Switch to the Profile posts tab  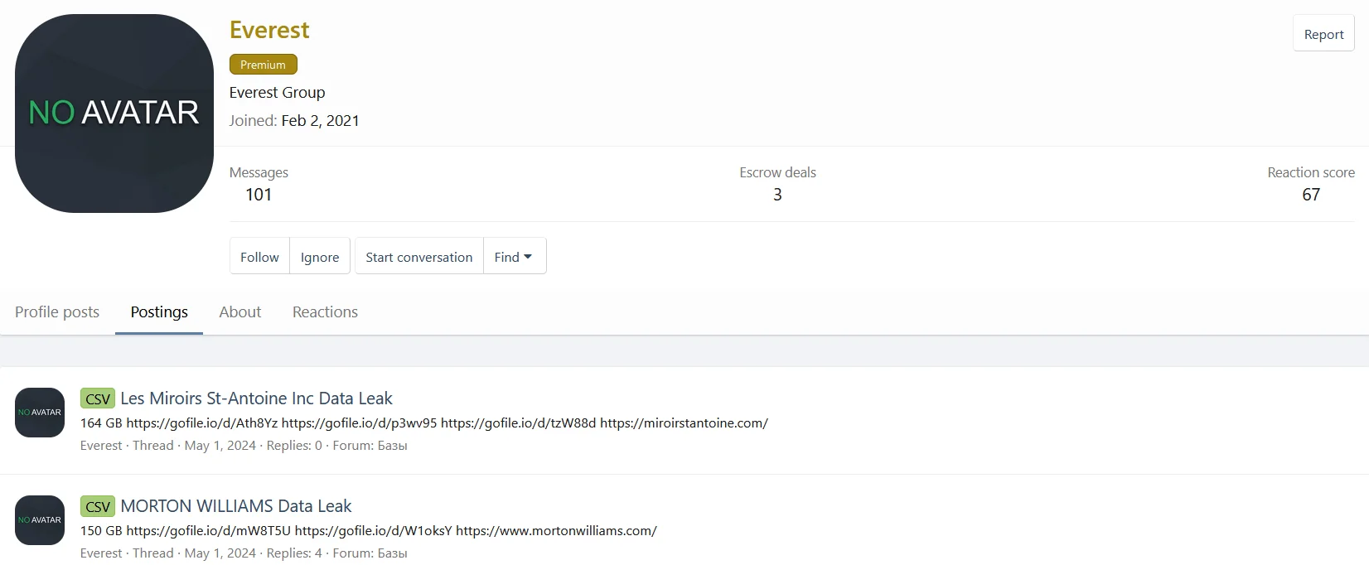click(57, 312)
